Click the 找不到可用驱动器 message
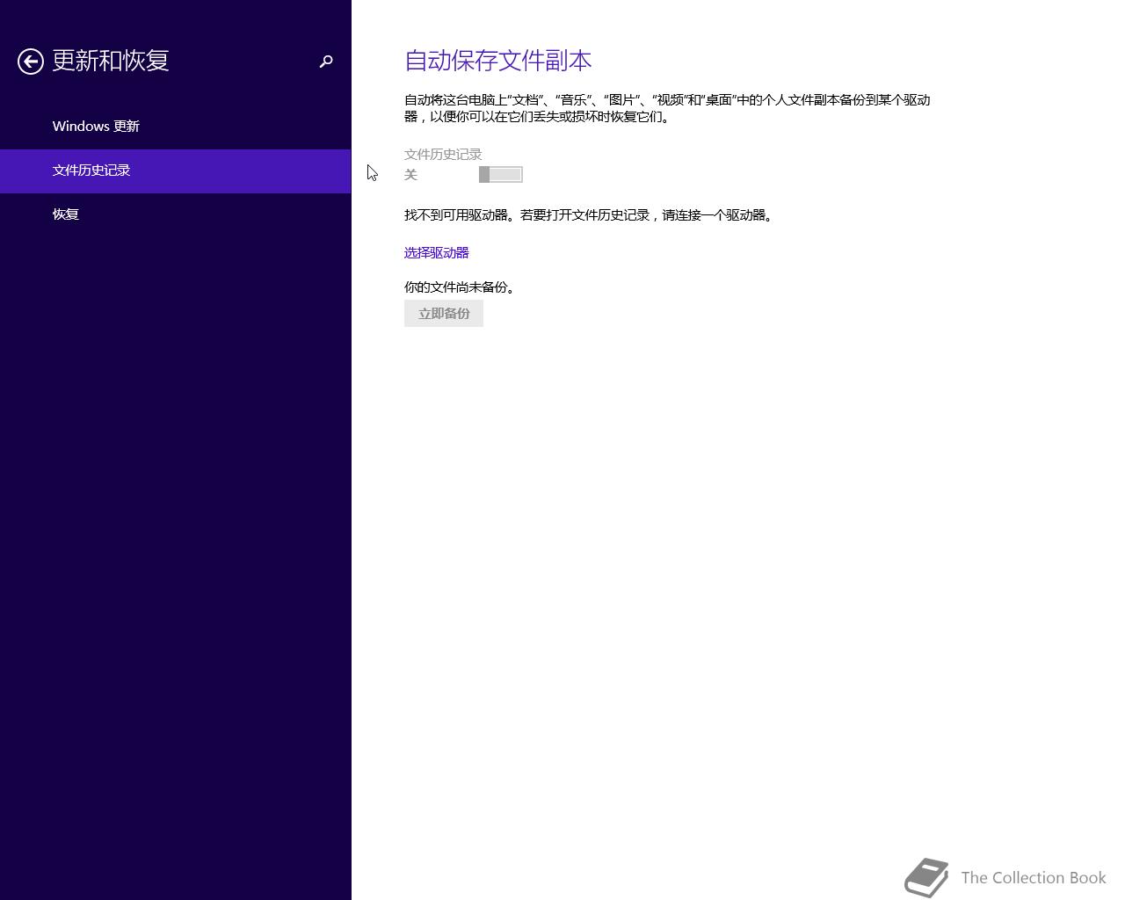The width and height of the screenshot is (1125, 900). [x=589, y=215]
